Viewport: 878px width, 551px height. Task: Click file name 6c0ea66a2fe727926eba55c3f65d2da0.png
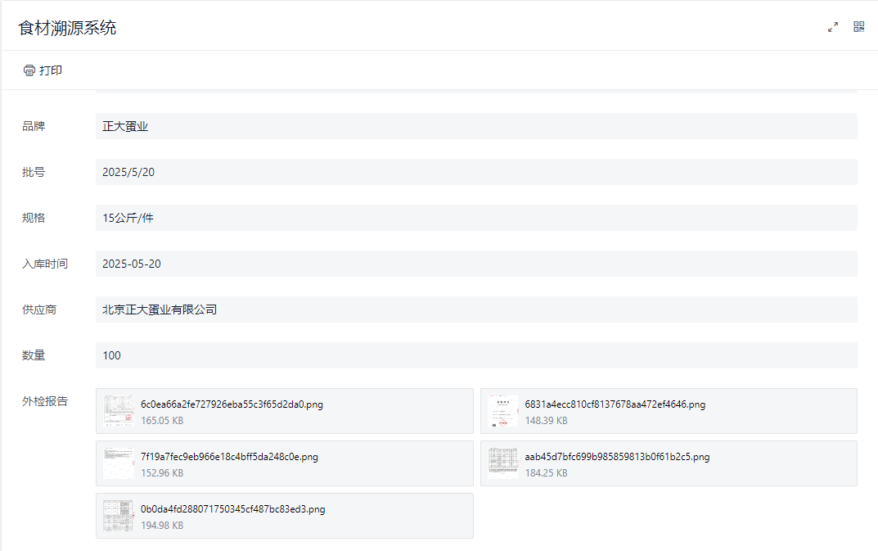pos(233,404)
